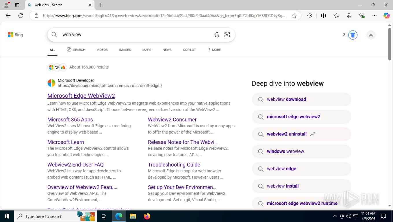Search using an image icon
The width and height of the screenshot is (393, 222).
tap(227, 35)
